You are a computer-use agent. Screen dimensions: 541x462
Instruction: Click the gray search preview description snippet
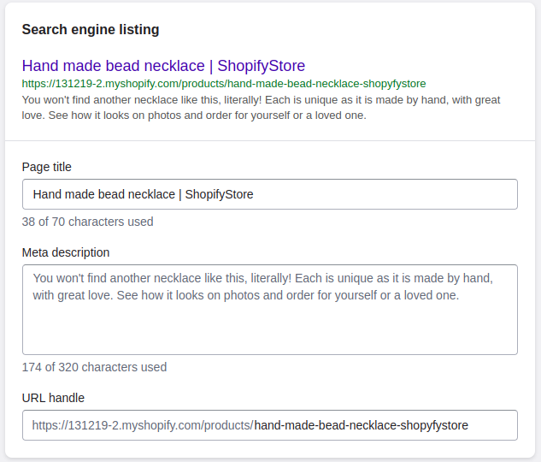(x=261, y=108)
